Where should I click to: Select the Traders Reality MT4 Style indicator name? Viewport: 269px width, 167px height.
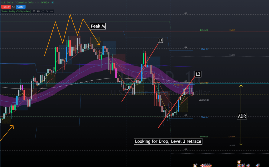coord(16,11)
